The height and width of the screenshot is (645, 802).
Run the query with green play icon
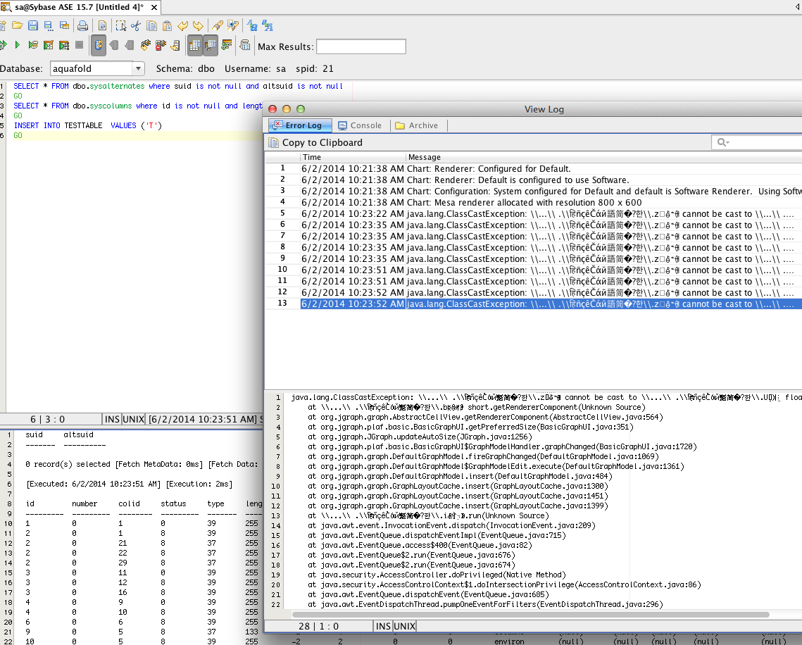(18, 46)
